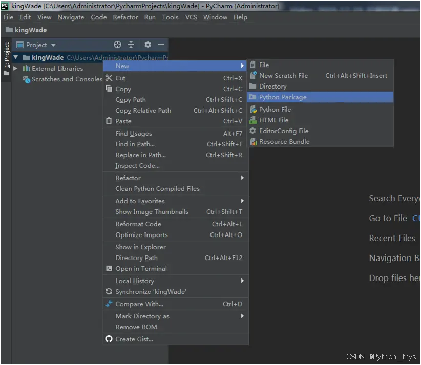Choose Find Usages
Screen dimensions: 421x365
[x=176, y=134]
